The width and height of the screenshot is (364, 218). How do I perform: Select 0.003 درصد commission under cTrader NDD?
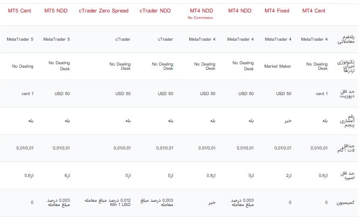click(157, 203)
